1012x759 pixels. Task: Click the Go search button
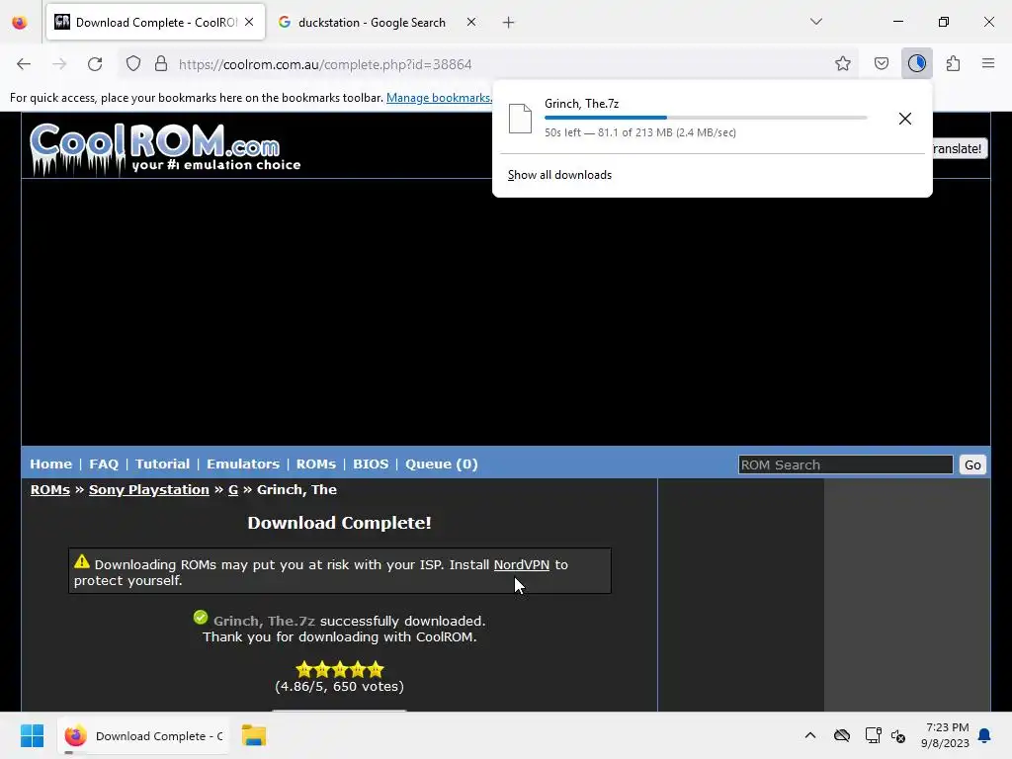pos(972,464)
